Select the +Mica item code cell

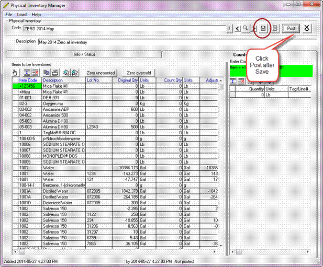point(30,92)
